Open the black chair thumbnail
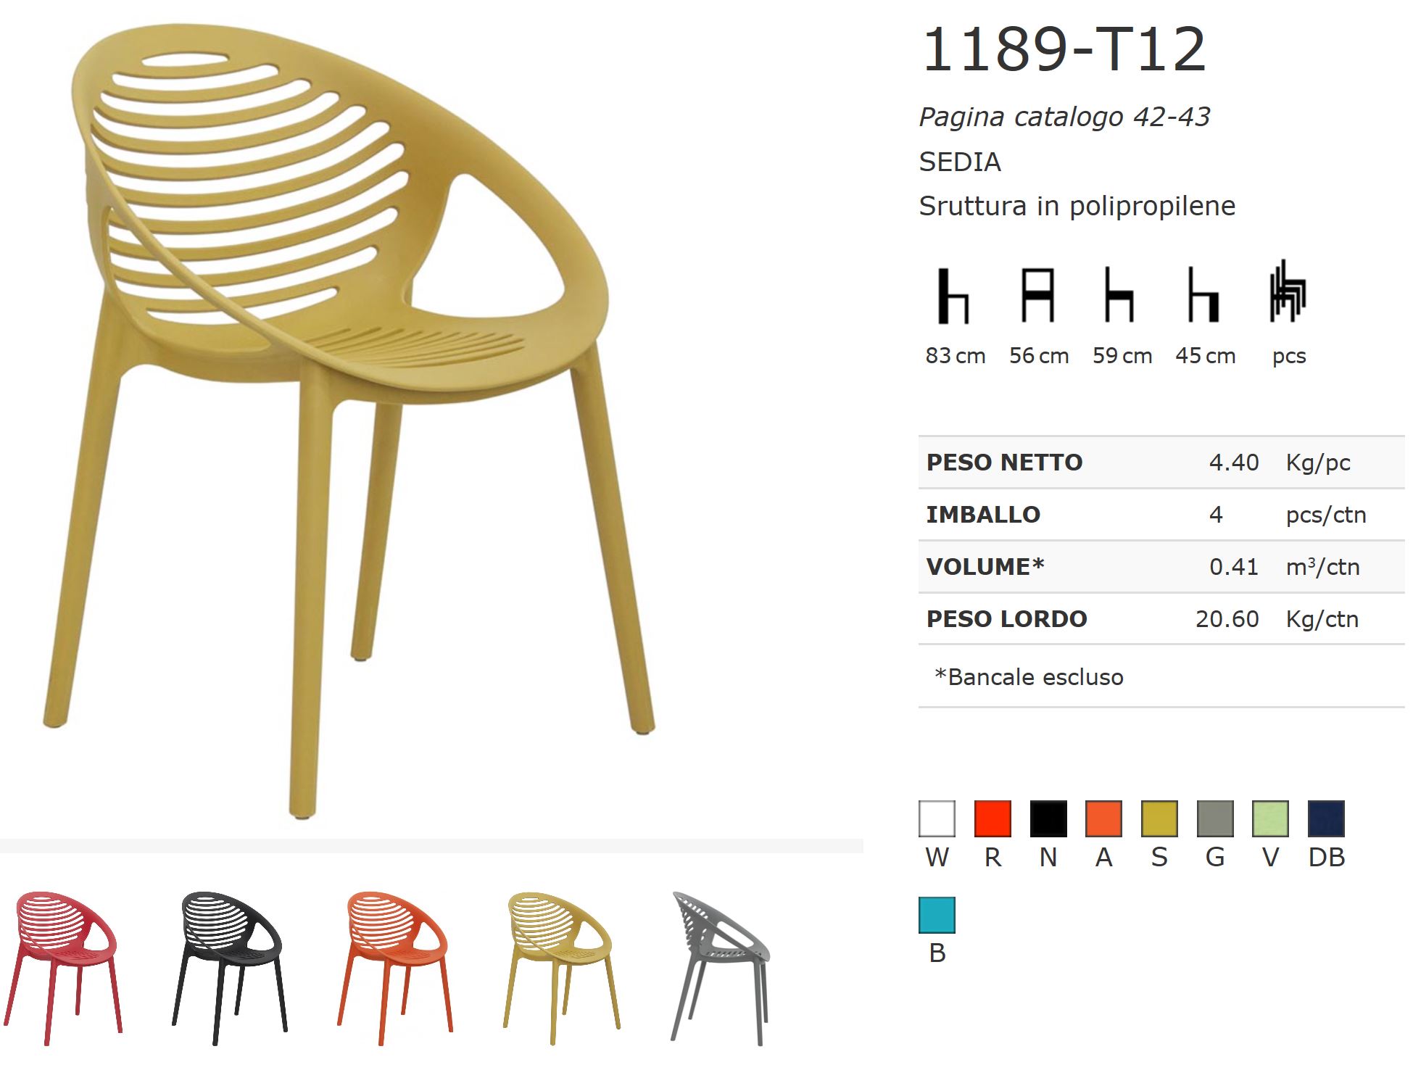 point(230,968)
